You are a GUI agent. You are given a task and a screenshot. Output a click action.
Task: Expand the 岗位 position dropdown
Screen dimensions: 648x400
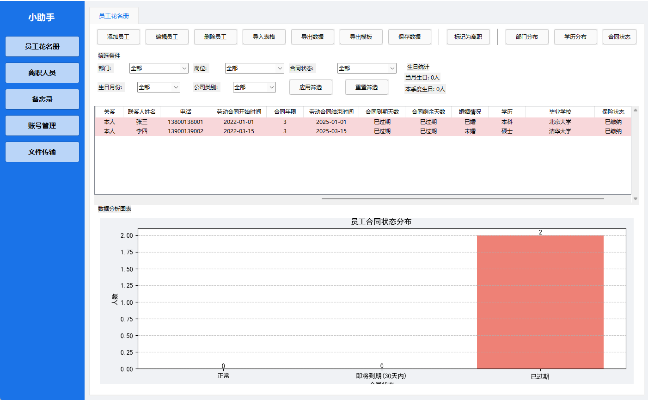coord(254,68)
